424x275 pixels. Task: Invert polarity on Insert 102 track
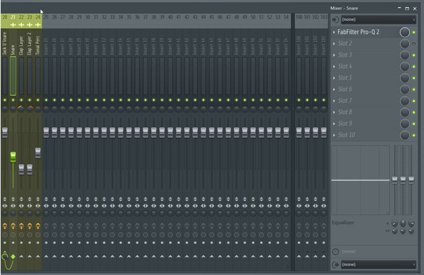(x=315, y=199)
